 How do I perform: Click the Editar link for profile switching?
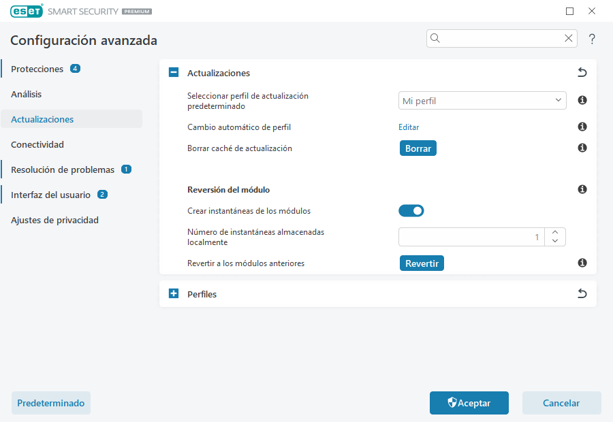[x=408, y=127]
